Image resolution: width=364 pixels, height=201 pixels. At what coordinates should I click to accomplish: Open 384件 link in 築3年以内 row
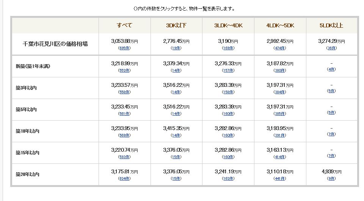(280, 92)
